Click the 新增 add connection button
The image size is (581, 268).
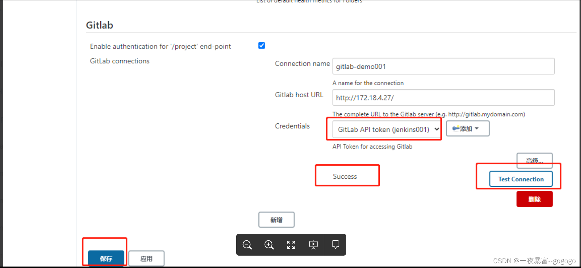point(276,220)
